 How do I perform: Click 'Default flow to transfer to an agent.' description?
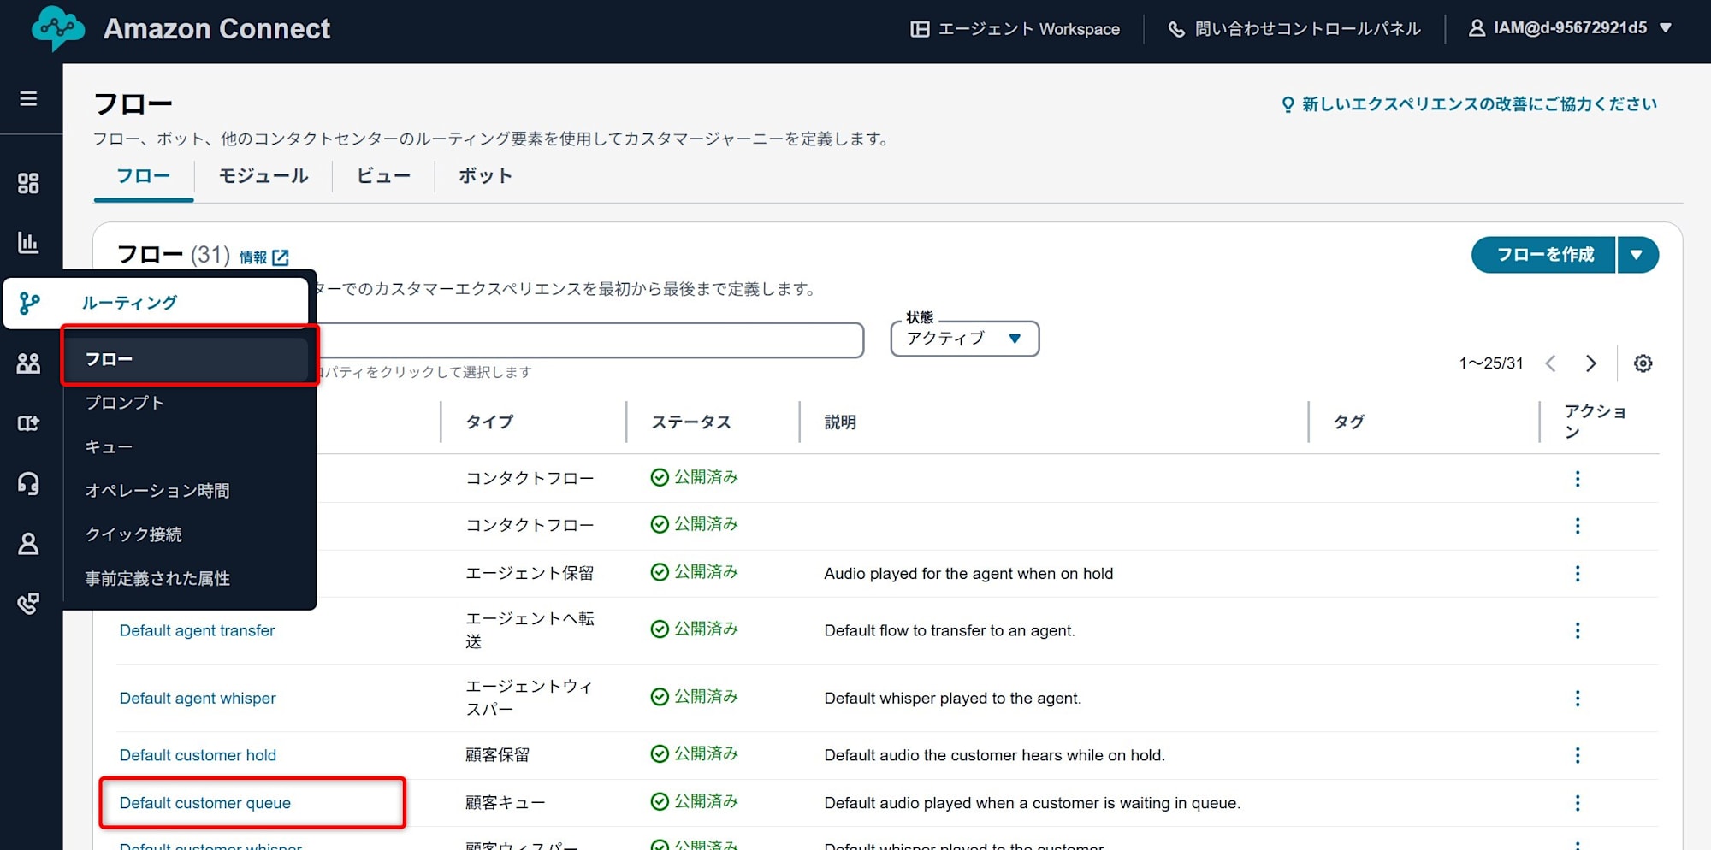pos(950,630)
